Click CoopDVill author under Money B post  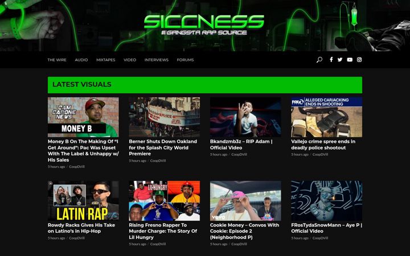[x=77, y=167]
